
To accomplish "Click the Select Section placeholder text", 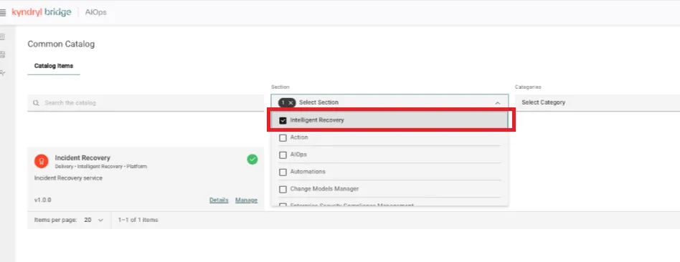I will click(318, 102).
